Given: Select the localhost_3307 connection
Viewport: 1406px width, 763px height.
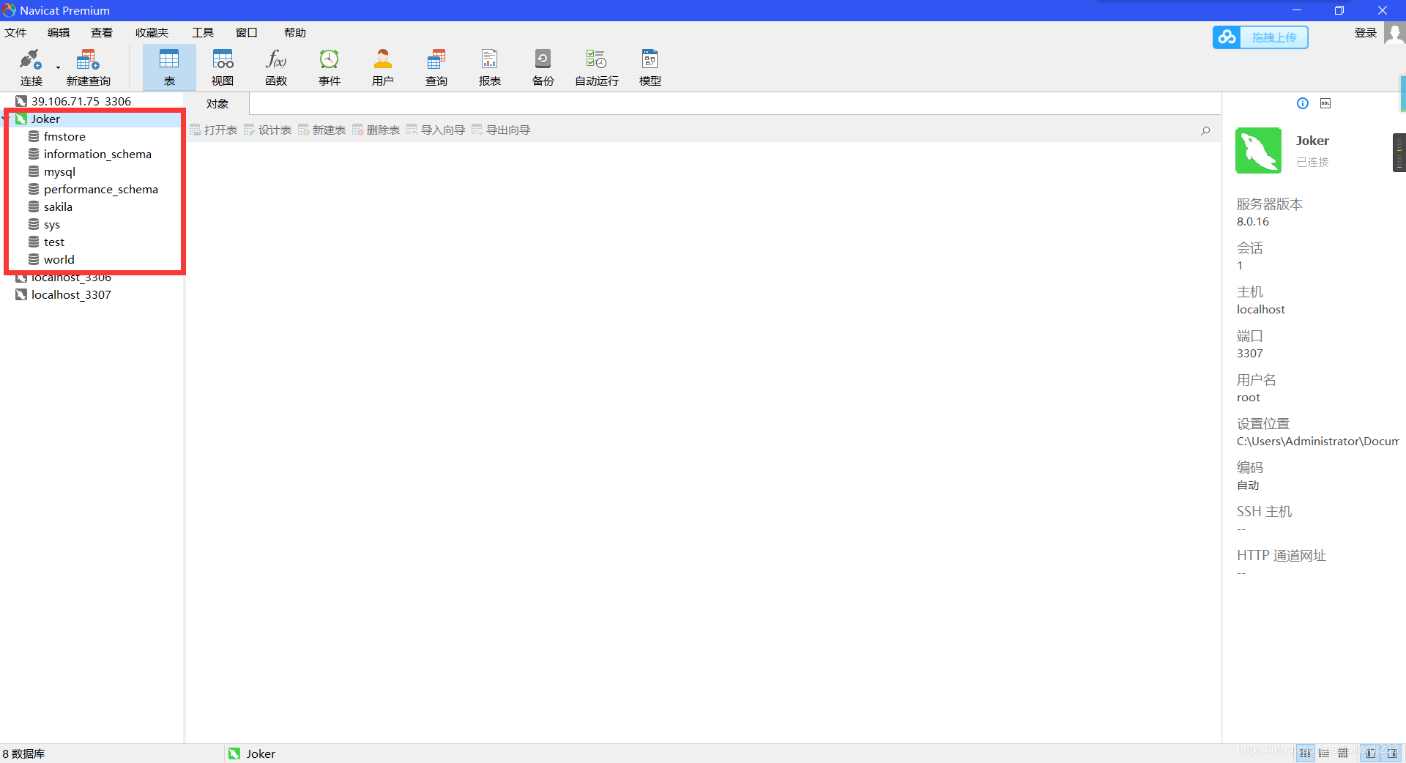Looking at the screenshot, I should (x=71, y=294).
